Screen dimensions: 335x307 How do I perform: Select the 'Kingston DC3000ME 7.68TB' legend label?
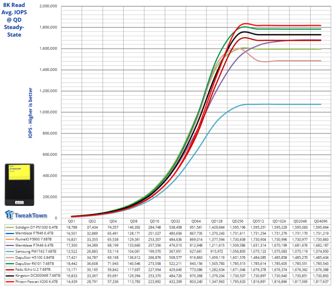click(x=38, y=276)
